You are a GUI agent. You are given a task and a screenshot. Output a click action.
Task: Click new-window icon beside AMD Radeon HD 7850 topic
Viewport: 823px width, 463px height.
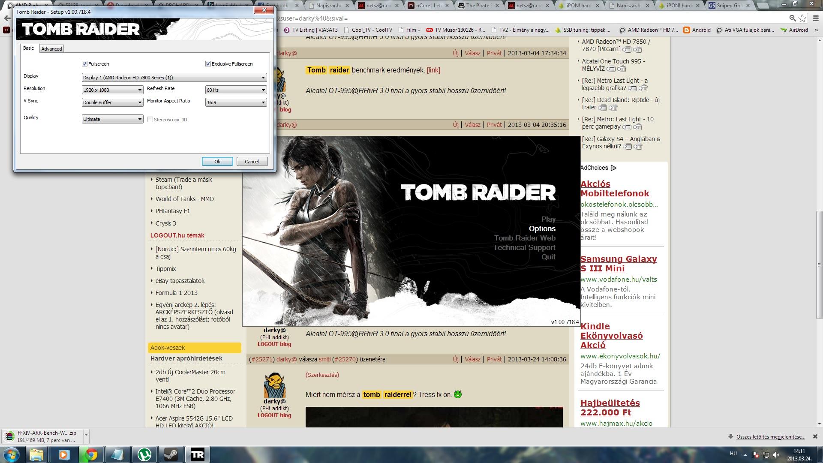[627, 50]
